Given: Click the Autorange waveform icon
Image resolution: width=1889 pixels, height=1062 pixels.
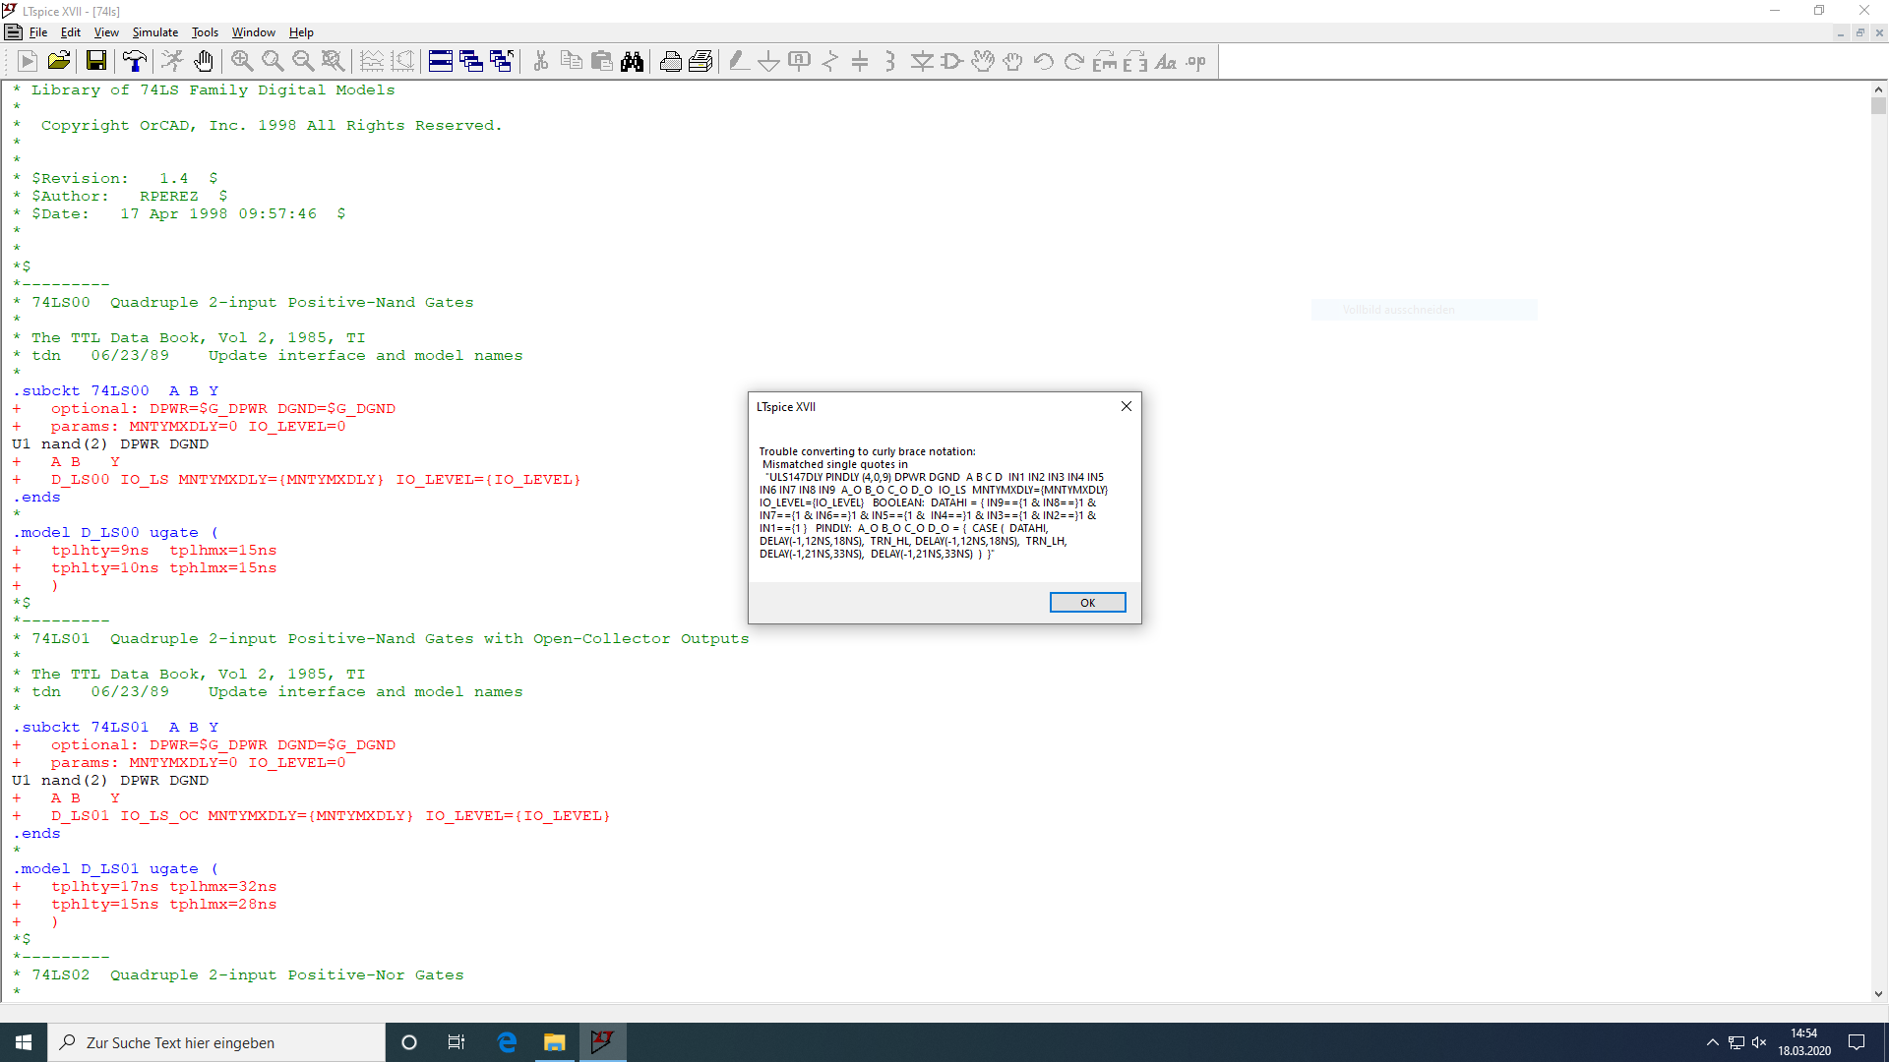Looking at the screenshot, I should click(372, 62).
